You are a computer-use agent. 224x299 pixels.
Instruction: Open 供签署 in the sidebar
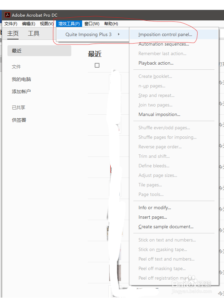19,120
